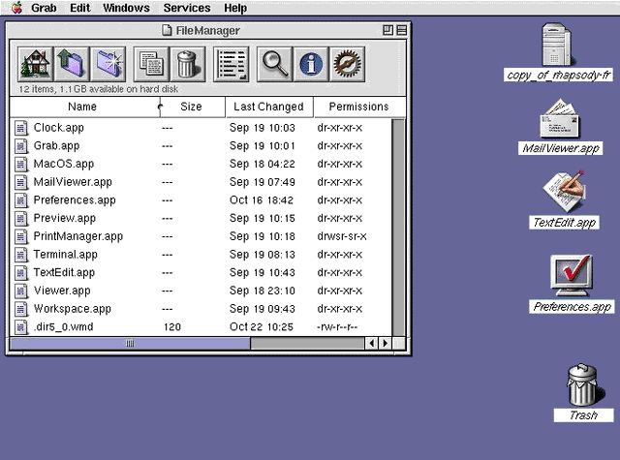
Task: Open the Help menu
Action: coord(235,8)
